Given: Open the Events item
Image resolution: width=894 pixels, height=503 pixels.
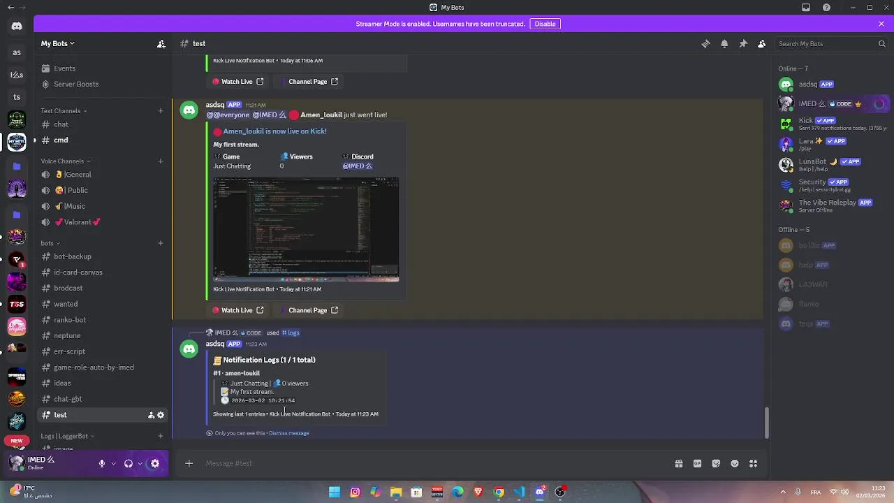Looking at the screenshot, I should [101, 68].
